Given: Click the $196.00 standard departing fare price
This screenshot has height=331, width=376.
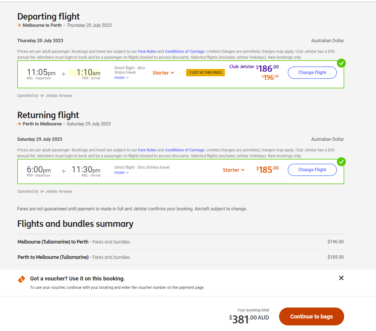Looking at the screenshot, I should tap(270, 77).
